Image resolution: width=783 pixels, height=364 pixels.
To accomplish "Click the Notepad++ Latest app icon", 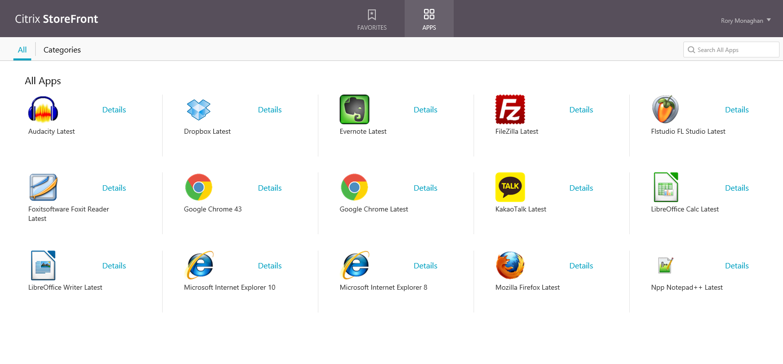I will click(665, 265).
